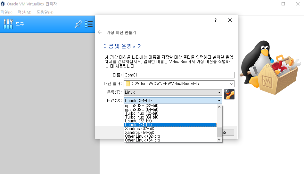Open the 파일(F) menu
The height and width of the screenshot is (174, 304).
6,12
